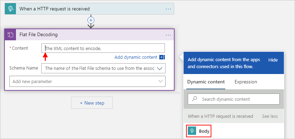Open the Add new parameter dropdown
The image size is (295, 139).
pos(160,81)
